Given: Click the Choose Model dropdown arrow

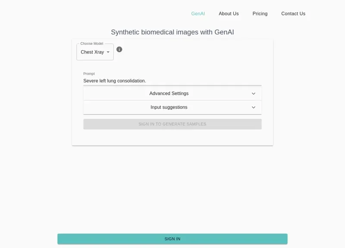Looking at the screenshot, I should click(x=108, y=52).
